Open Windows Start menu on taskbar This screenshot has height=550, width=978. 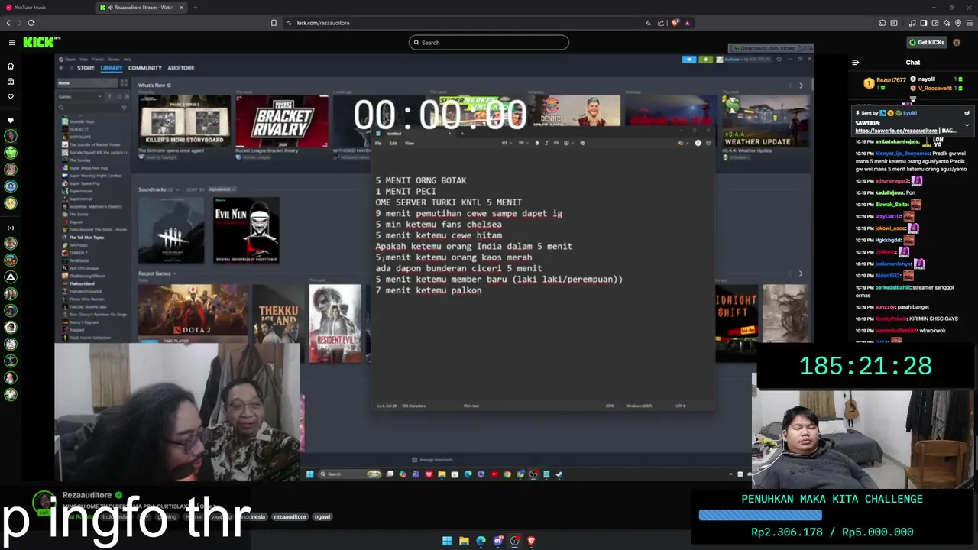(x=447, y=541)
